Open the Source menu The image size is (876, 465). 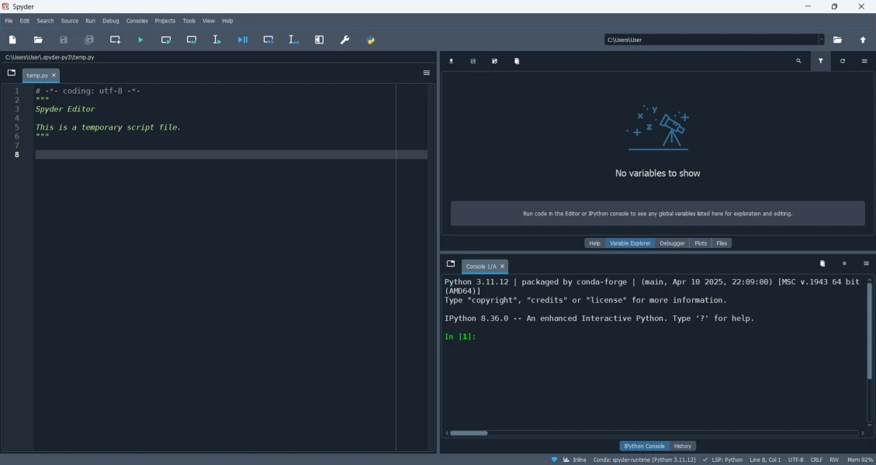point(69,21)
